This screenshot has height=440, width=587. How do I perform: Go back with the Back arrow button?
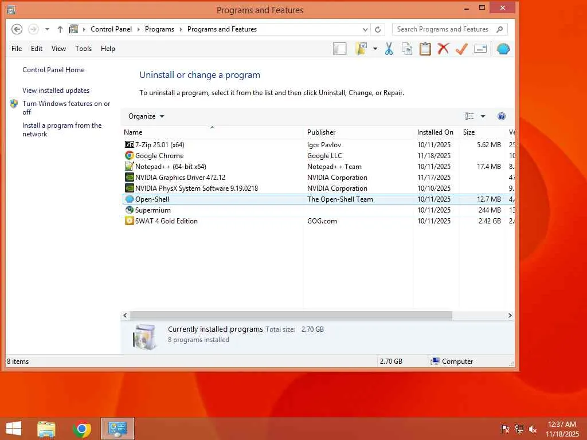17,29
